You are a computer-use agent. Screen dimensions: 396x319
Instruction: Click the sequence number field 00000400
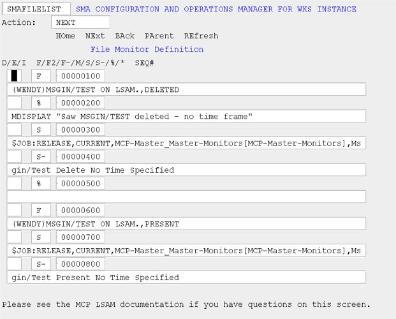[80, 156]
